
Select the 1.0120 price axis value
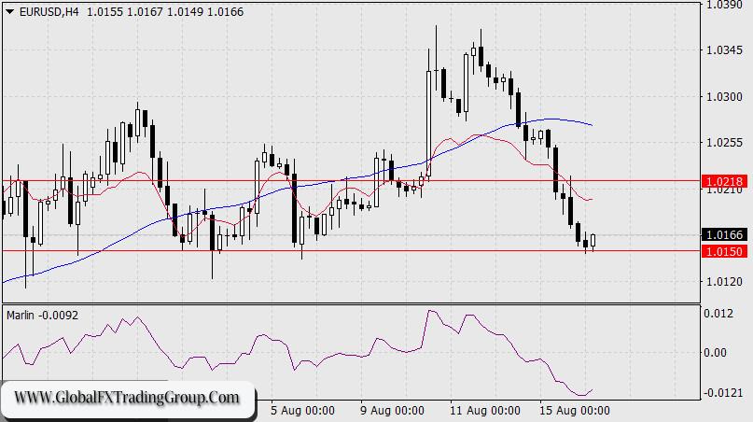(x=724, y=282)
